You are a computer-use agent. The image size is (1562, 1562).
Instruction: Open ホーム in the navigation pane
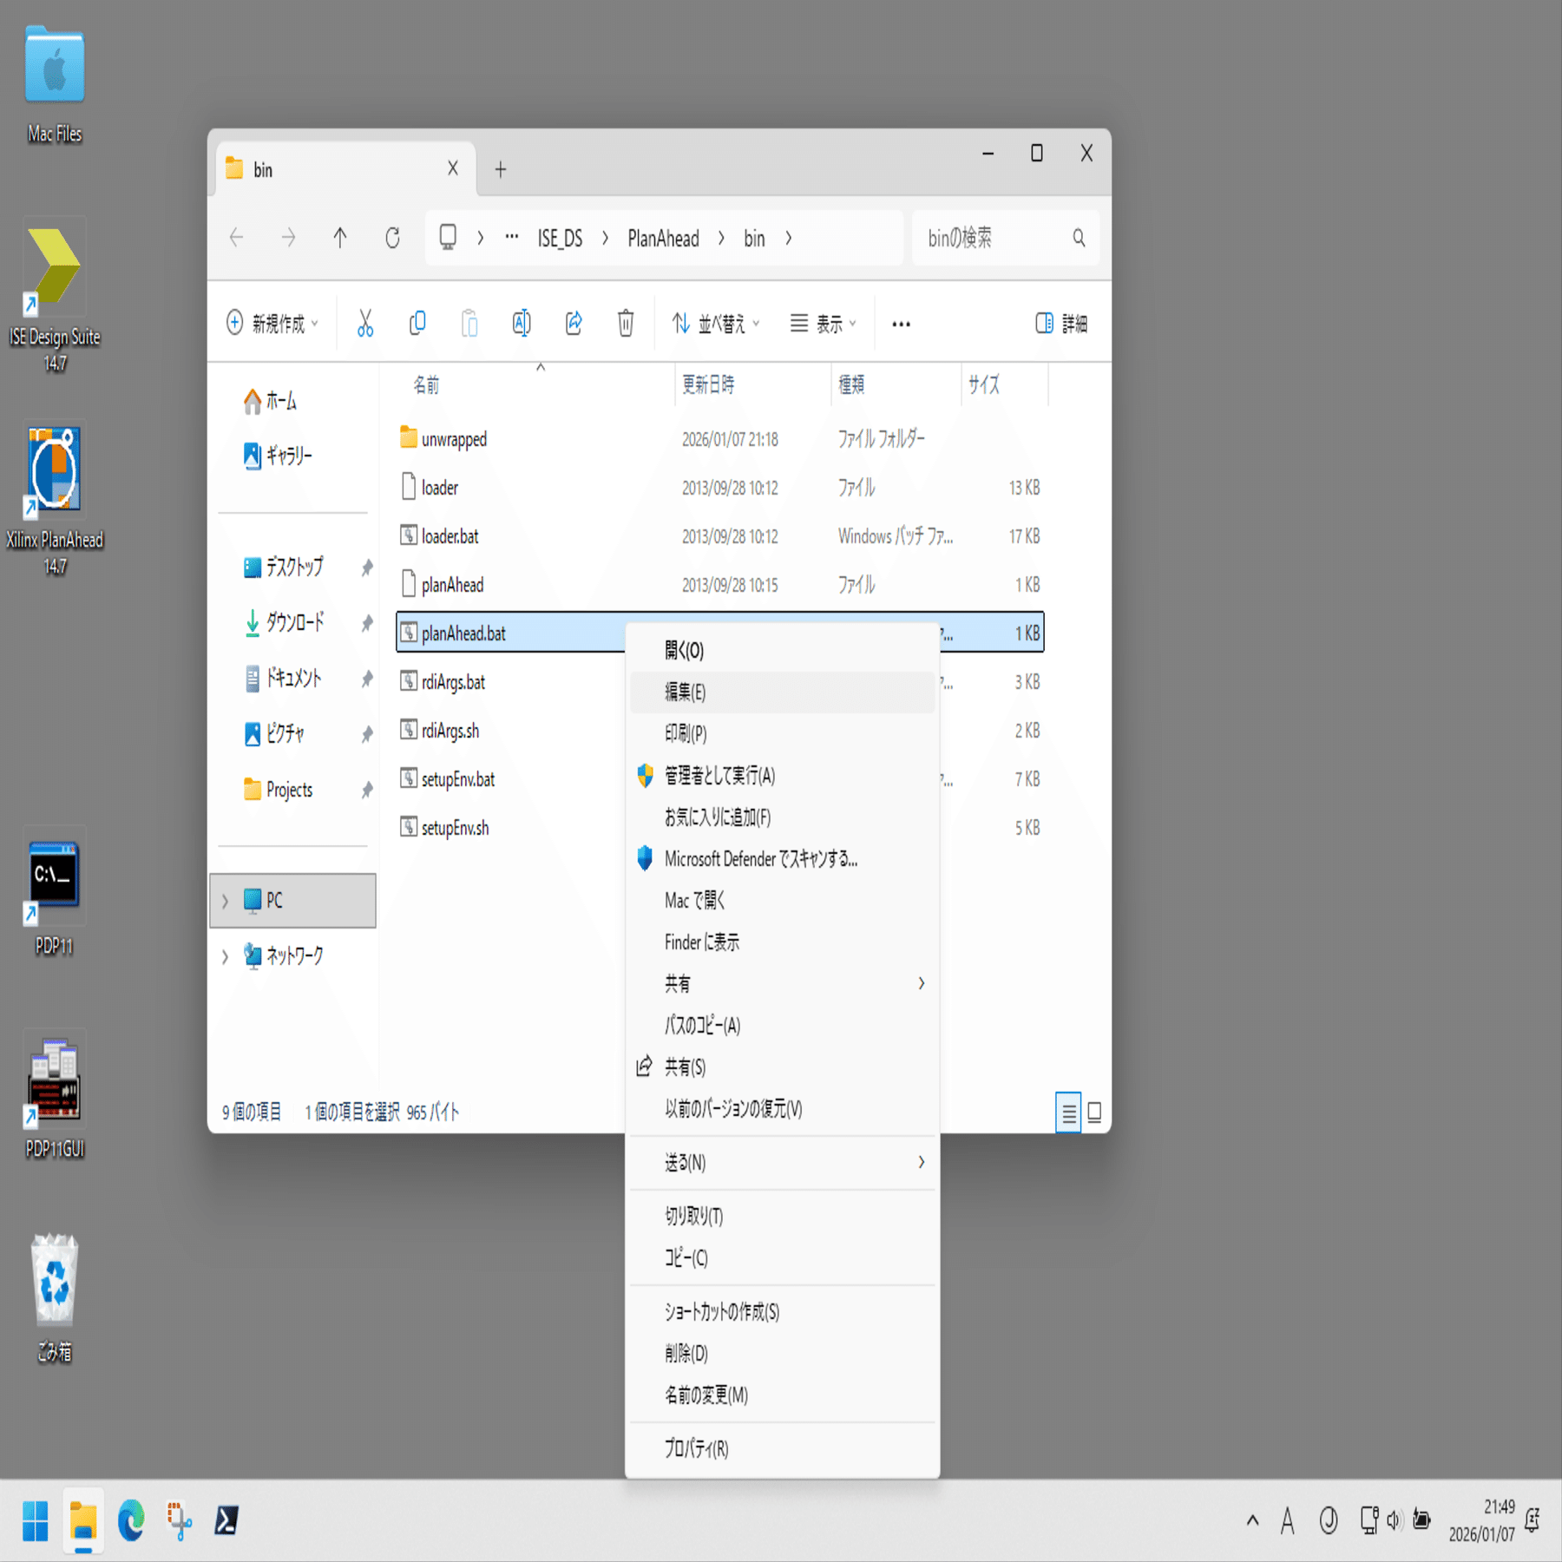292,401
